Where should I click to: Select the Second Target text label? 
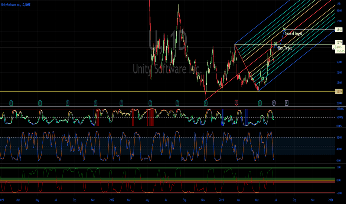coord(293,33)
